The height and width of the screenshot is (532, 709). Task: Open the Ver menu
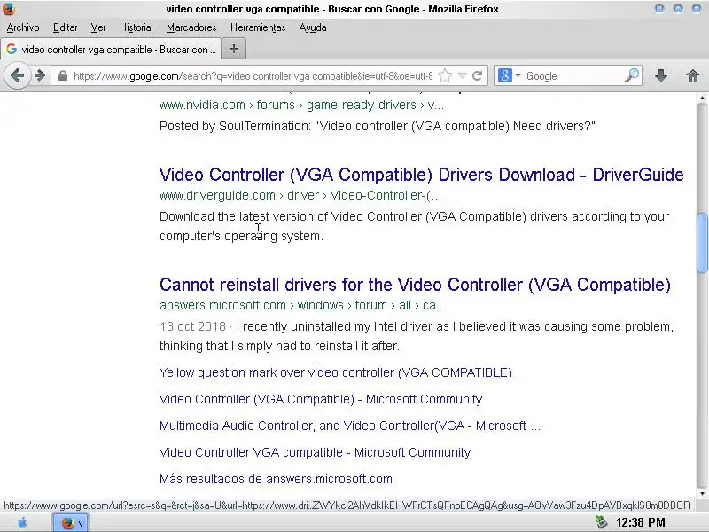[x=98, y=27]
